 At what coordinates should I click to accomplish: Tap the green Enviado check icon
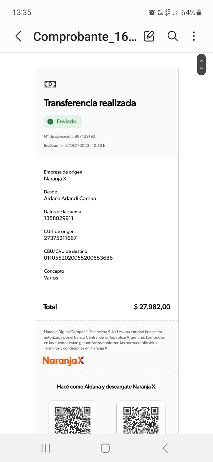(x=50, y=122)
